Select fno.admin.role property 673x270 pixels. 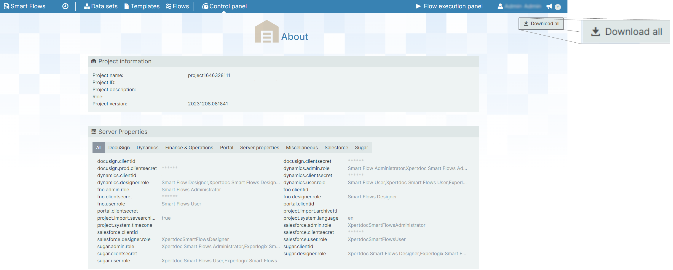click(x=113, y=189)
